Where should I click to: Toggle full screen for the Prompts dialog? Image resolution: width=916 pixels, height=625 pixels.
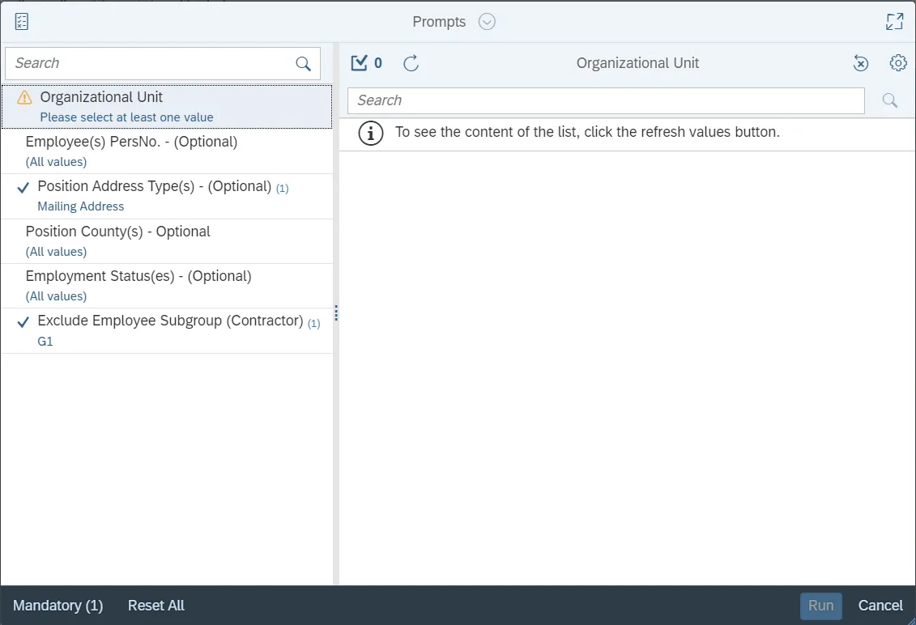[x=894, y=22]
